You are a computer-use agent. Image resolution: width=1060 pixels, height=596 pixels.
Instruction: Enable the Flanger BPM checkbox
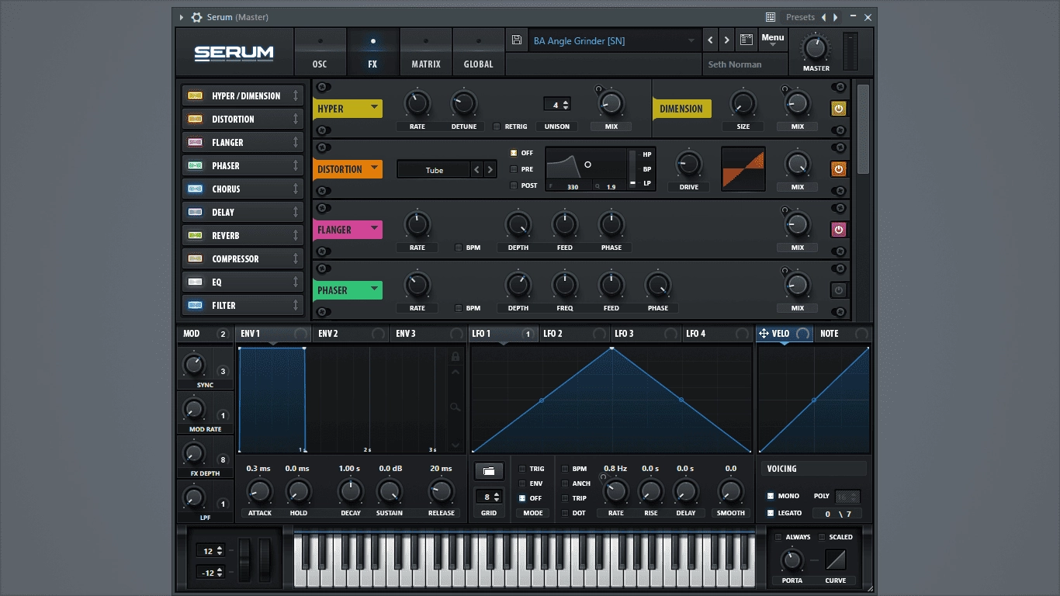click(x=459, y=248)
